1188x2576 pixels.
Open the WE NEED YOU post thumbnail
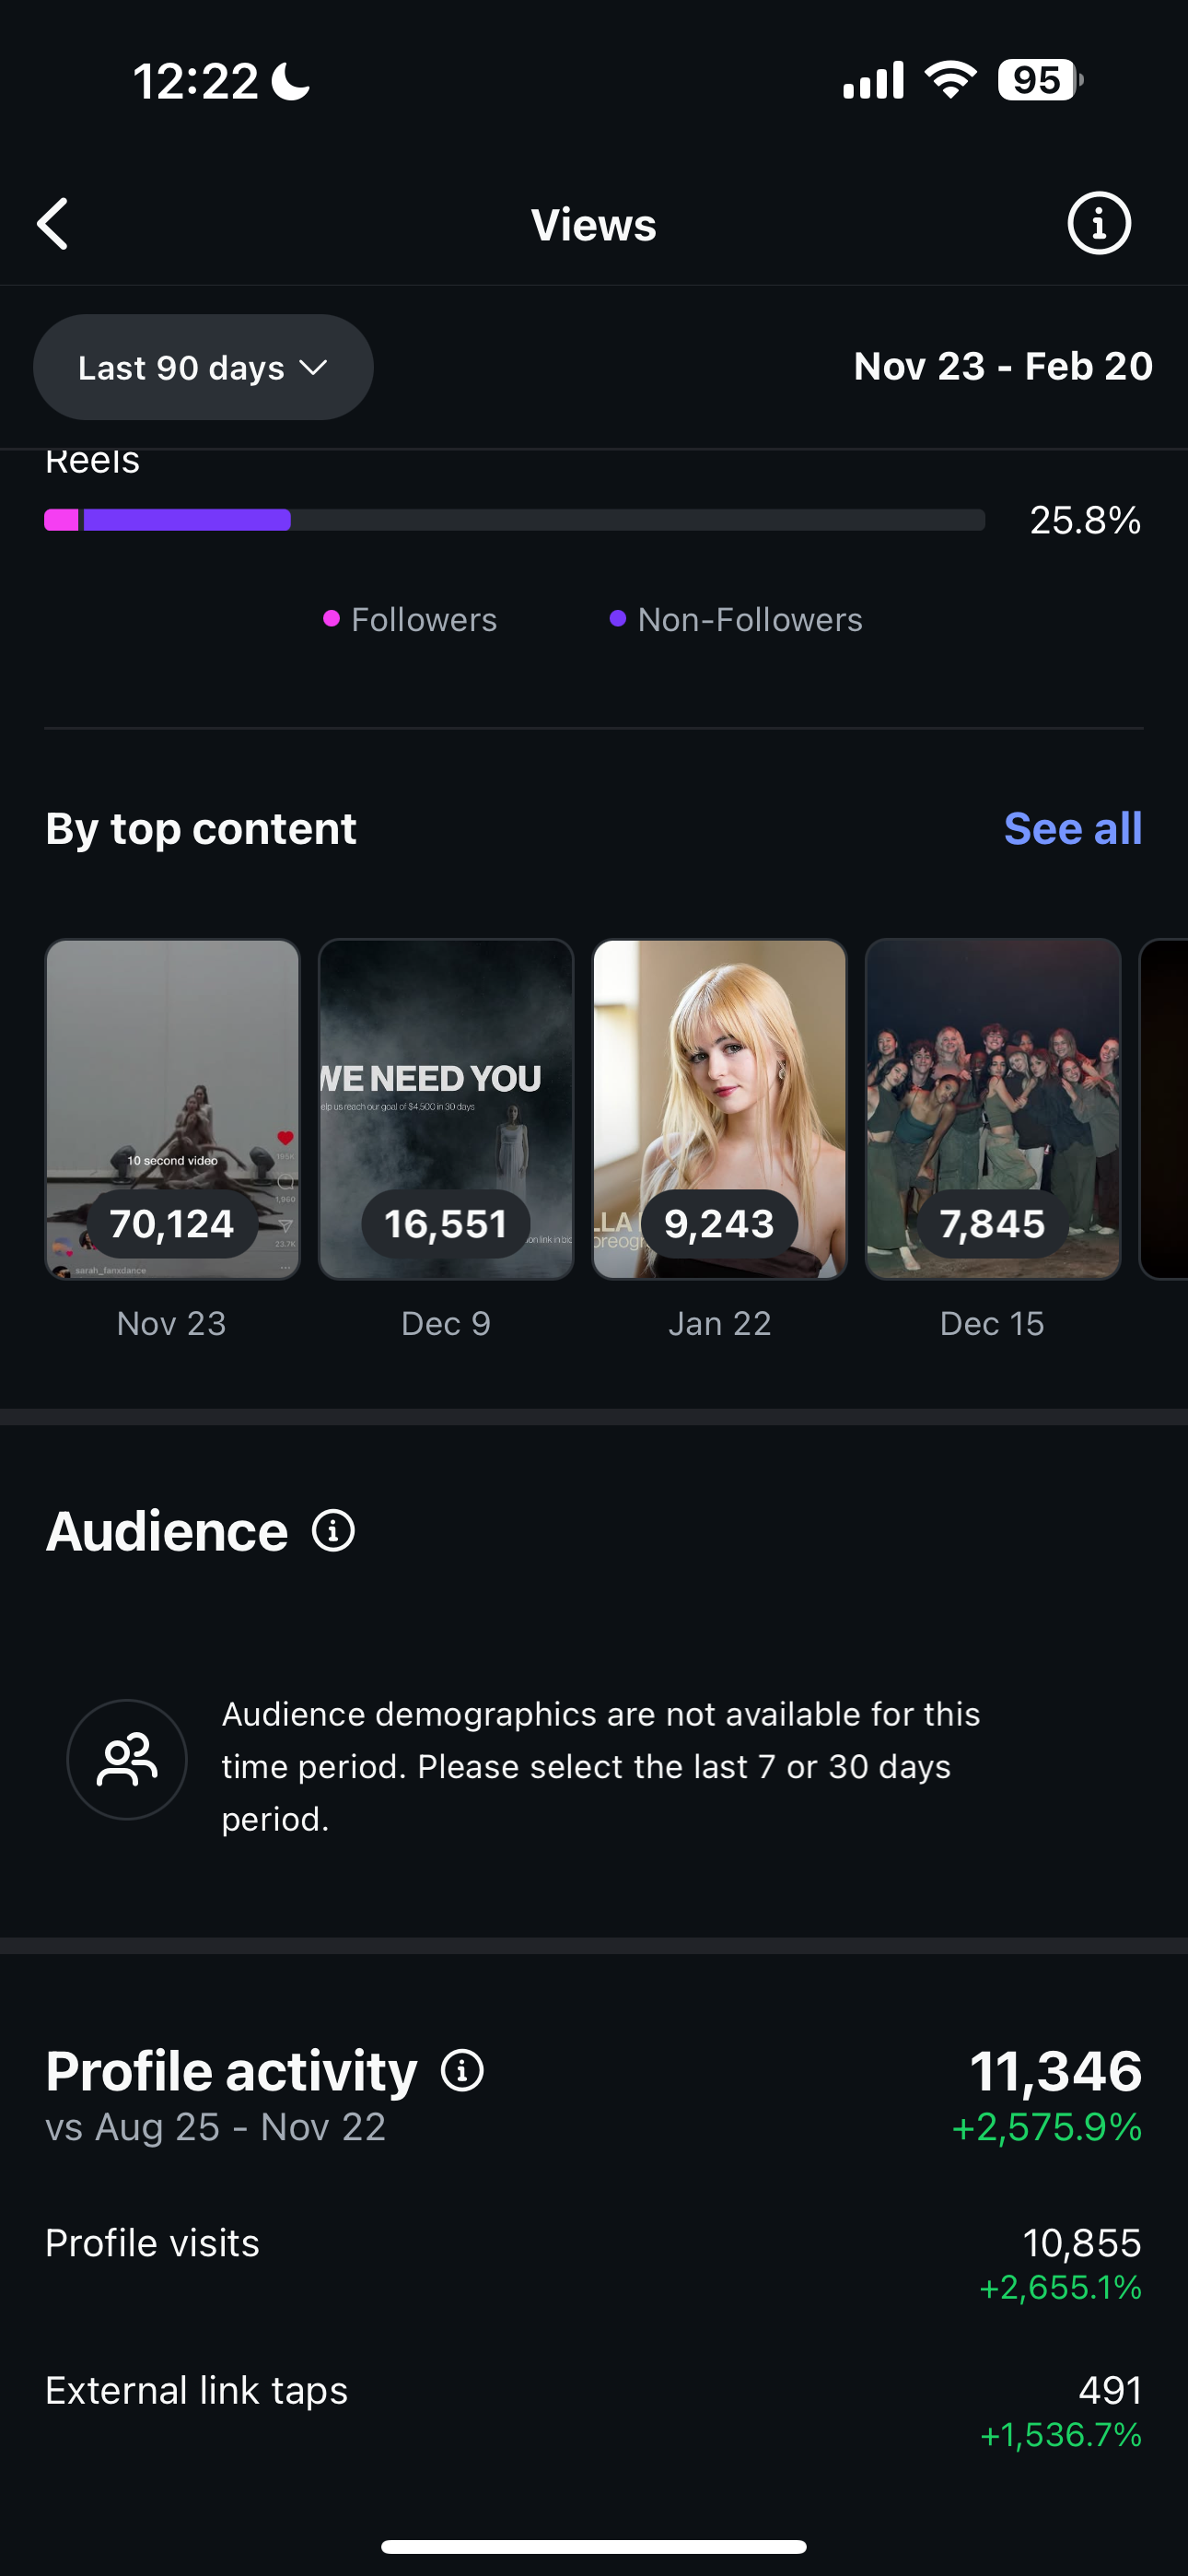tap(446, 1109)
